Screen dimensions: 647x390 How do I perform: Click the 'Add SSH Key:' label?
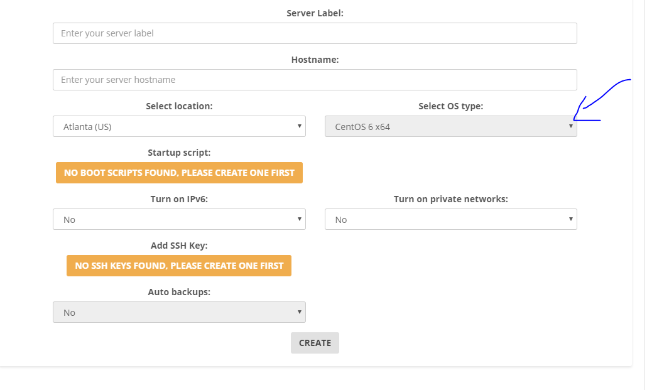[179, 246]
